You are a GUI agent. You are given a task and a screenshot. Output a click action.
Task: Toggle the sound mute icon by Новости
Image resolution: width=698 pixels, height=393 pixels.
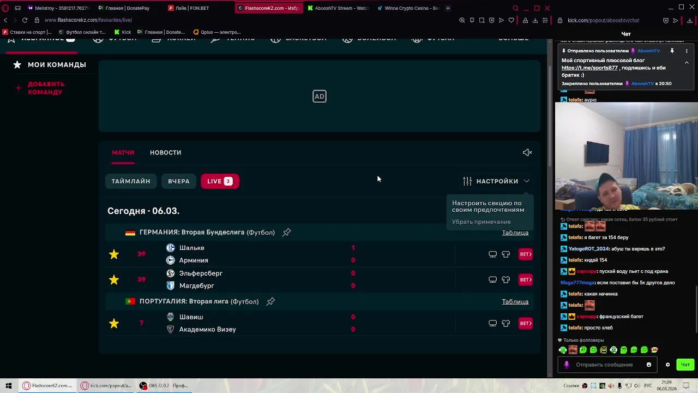pyautogui.click(x=527, y=152)
